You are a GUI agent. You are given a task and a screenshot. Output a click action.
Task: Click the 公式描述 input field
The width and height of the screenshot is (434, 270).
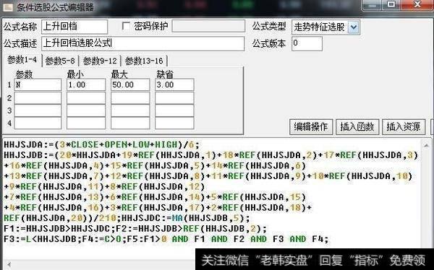pos(142,43)
